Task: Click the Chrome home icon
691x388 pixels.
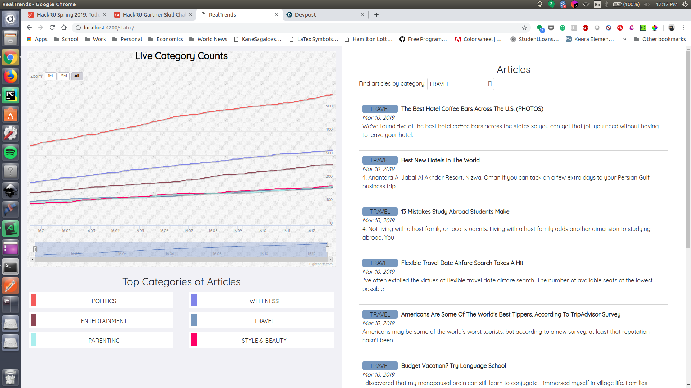Action: click(64, 28)
